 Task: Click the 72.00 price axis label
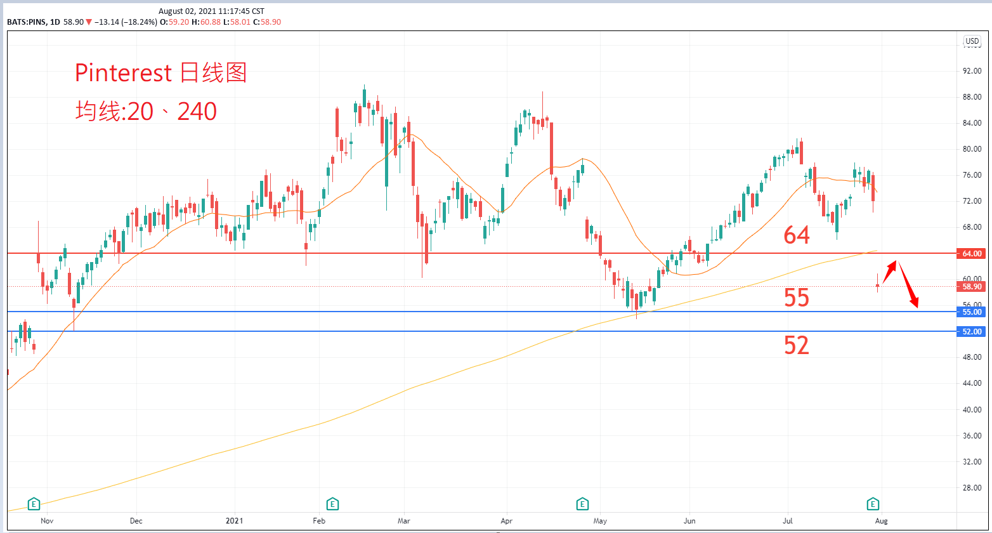pyautogui.click(x=972, y=201)
